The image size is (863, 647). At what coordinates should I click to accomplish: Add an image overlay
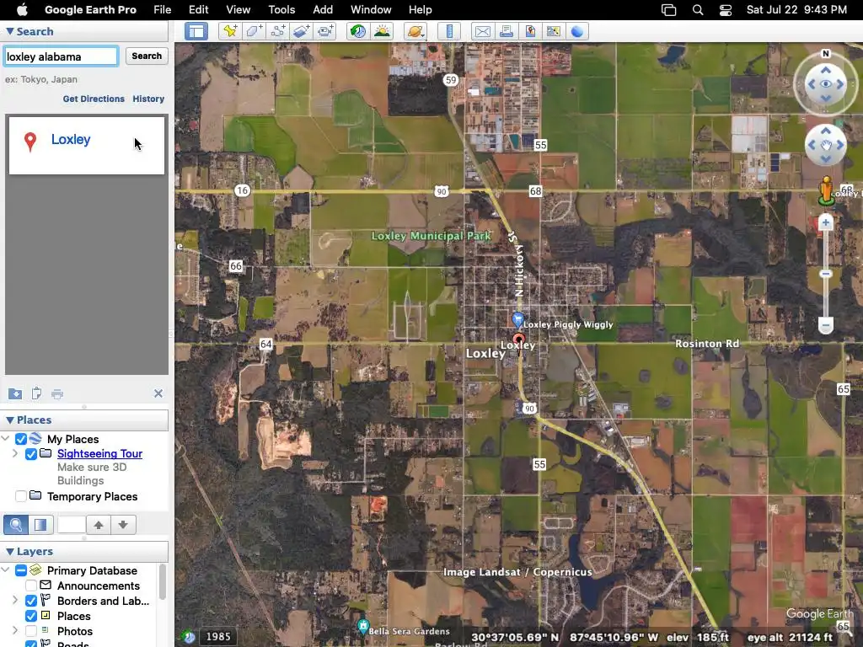[x=302, y=31]
